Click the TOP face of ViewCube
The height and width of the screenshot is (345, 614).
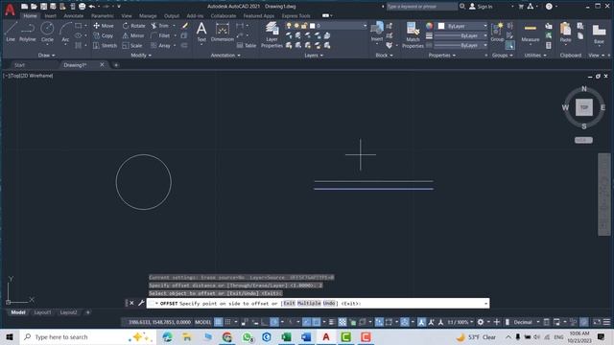[x=584, y=107]
